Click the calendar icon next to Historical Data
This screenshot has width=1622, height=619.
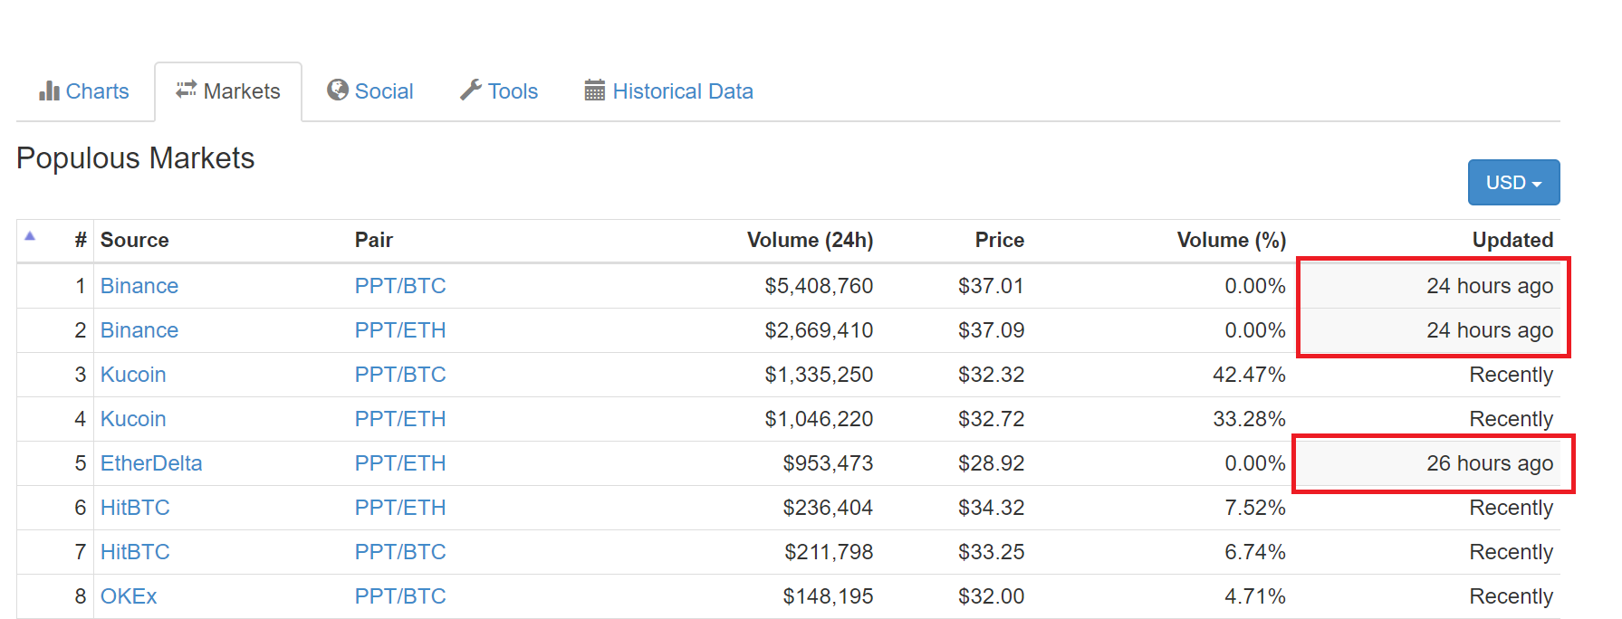(x=594, y=90)
